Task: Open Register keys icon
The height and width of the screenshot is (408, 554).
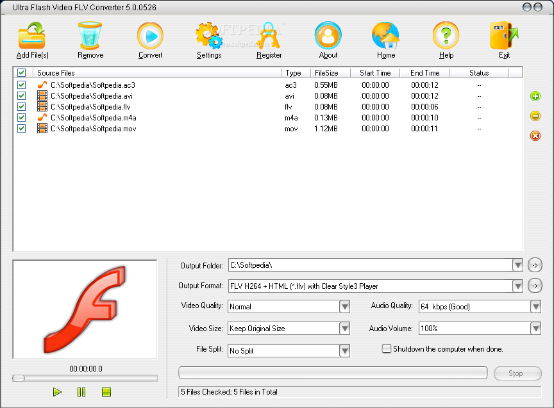Action: (269, 35)
